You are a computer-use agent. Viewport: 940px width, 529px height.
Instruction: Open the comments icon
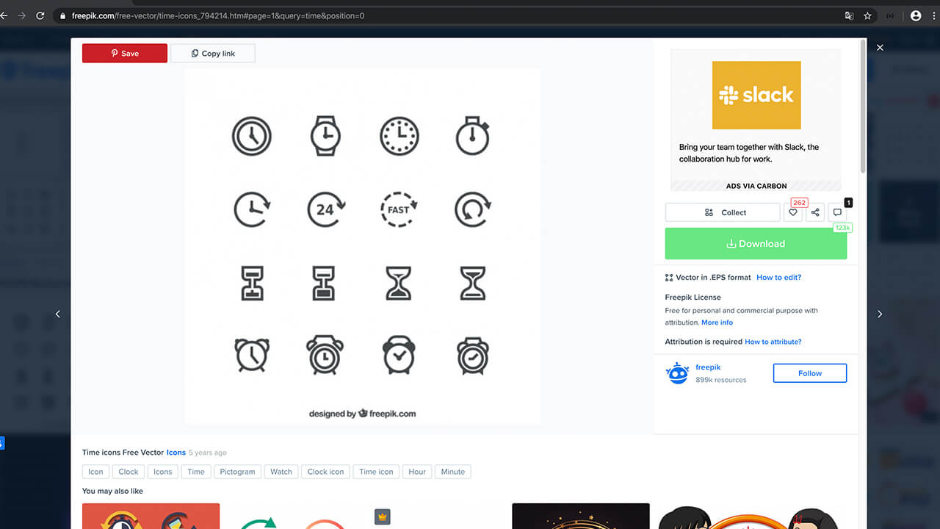(837, 212)
